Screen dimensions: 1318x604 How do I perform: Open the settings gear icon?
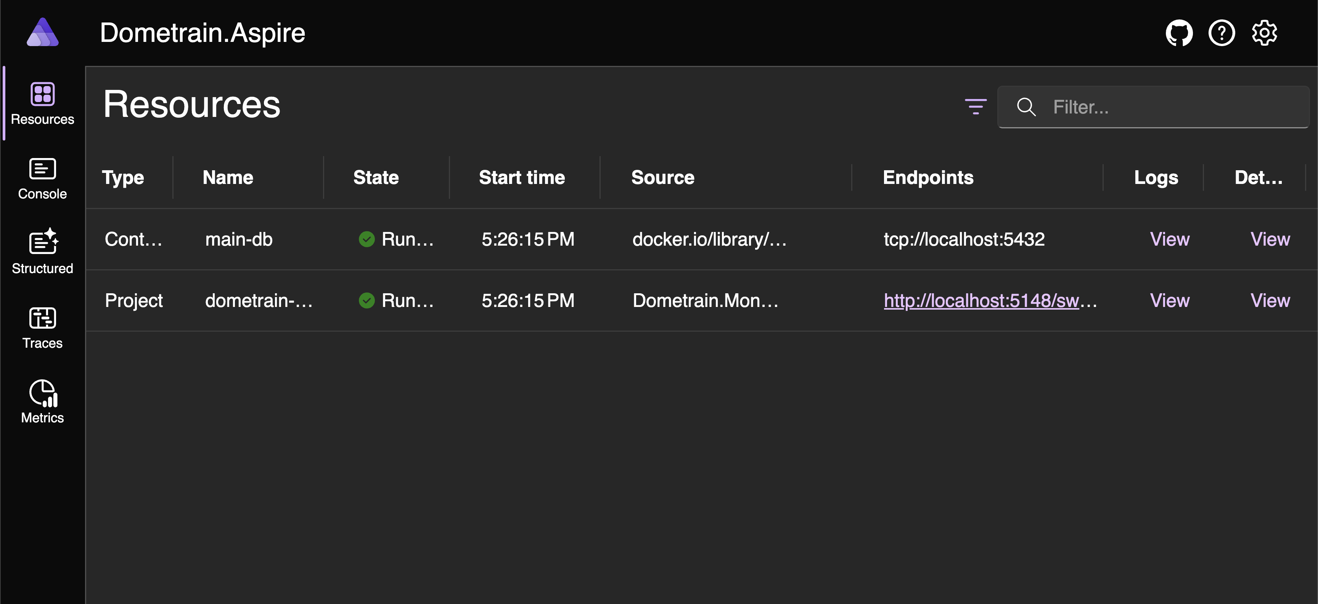[1264, 33]
